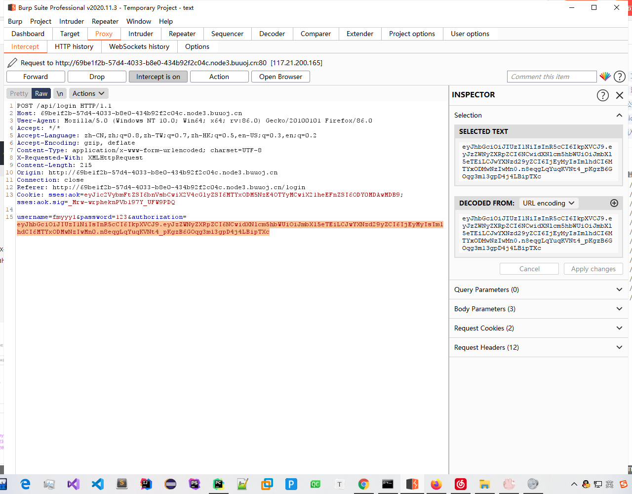Open PhpStorm from the taskbar
The height and width of the screenshot is (494, 632).
195,484
